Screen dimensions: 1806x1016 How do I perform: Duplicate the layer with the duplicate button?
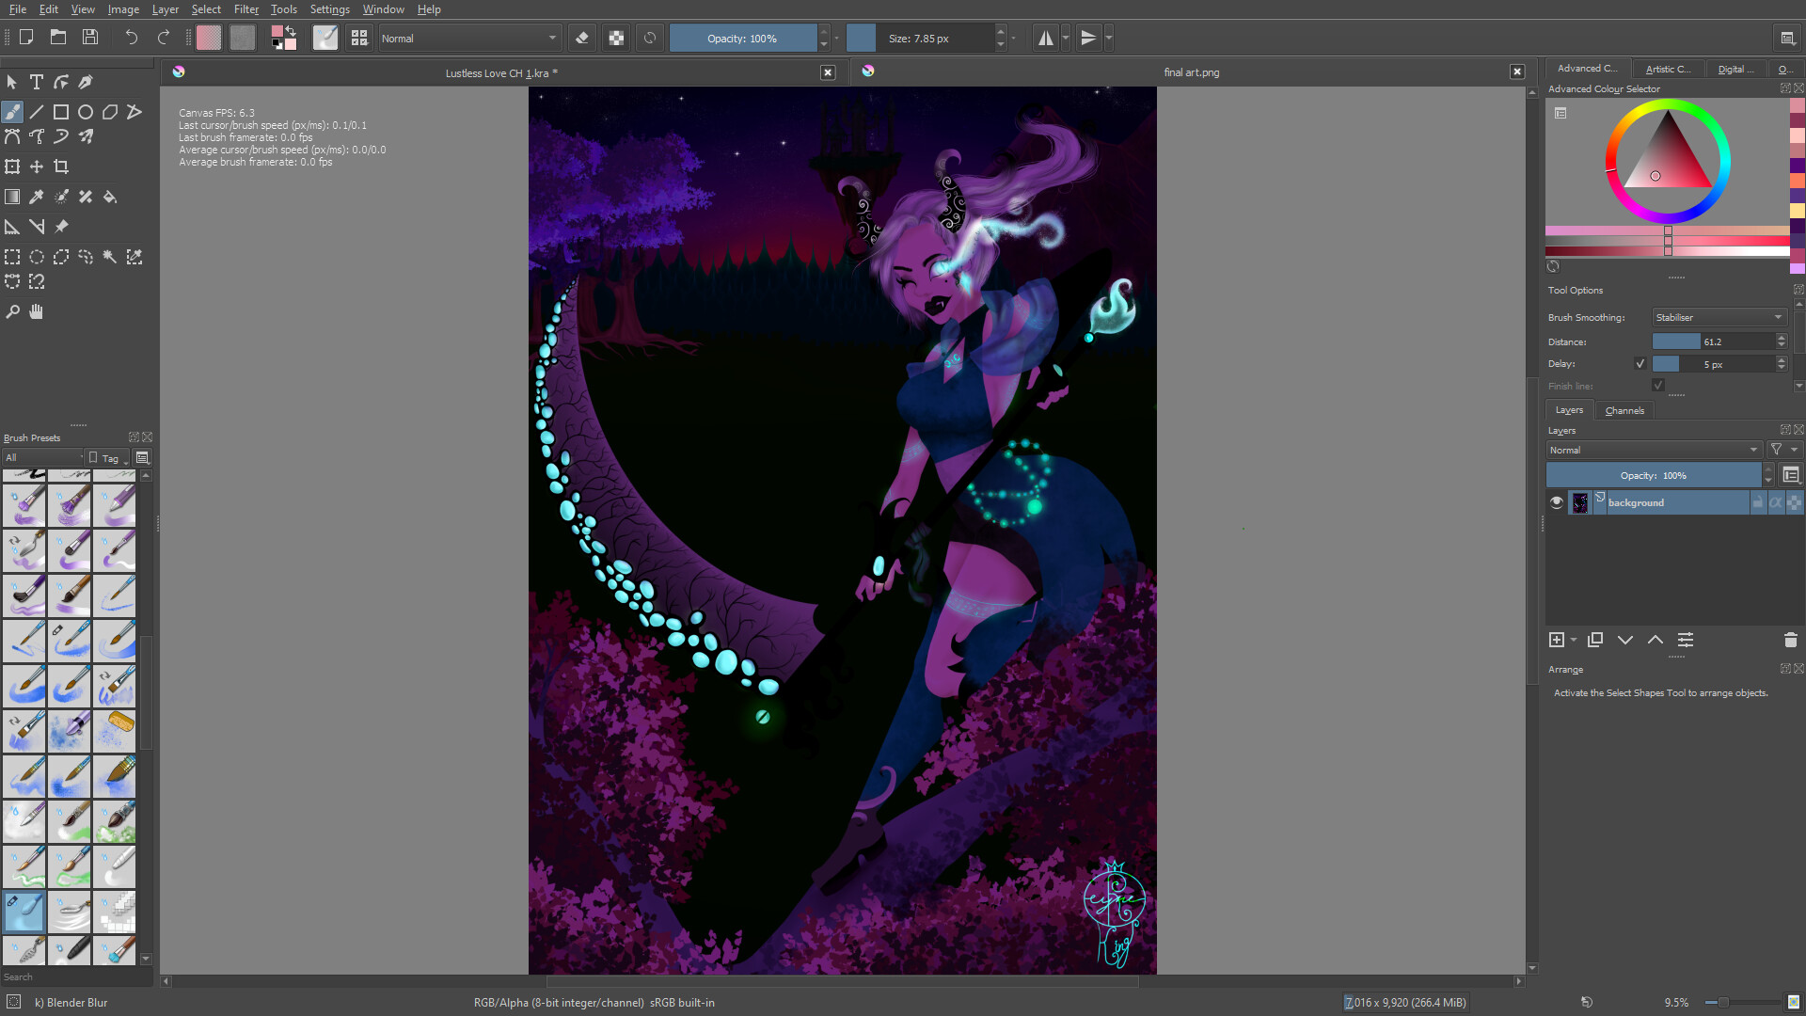point(1595,641)
